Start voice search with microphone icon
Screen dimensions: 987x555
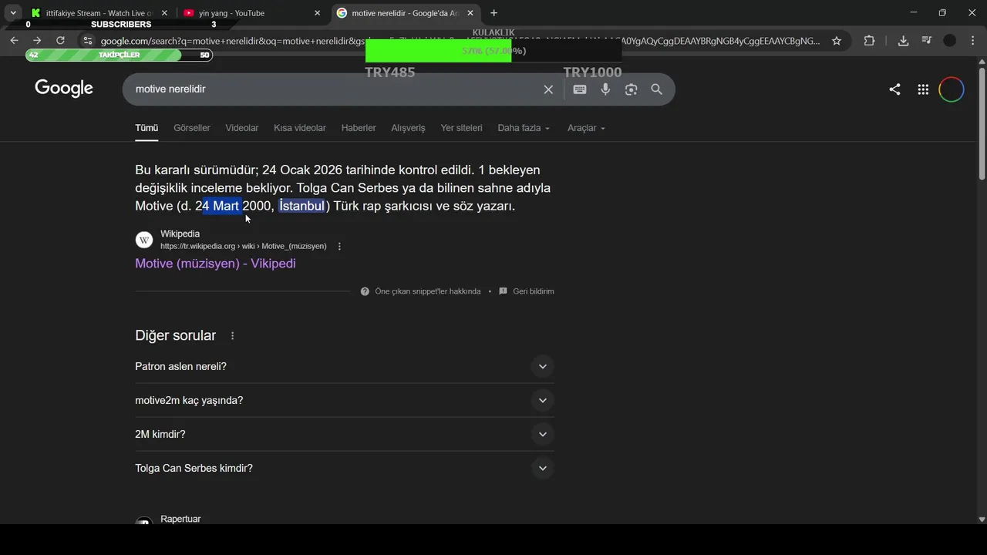[605, 89]
